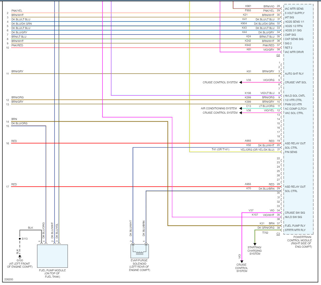Click the 'IAC MTR SENS' pin label
Viewport: 321px width, 285px height.
(x=294, y=9)
